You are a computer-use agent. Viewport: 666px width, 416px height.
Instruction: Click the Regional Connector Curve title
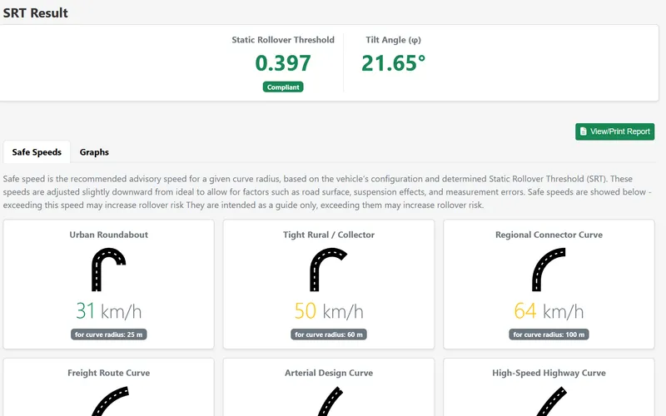(549, 235)
